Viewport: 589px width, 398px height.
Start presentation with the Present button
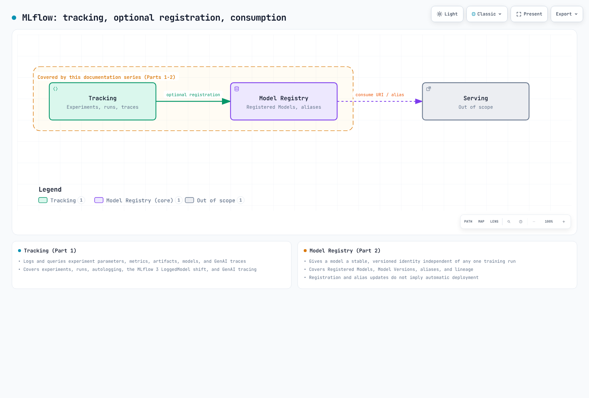(529, 14)
